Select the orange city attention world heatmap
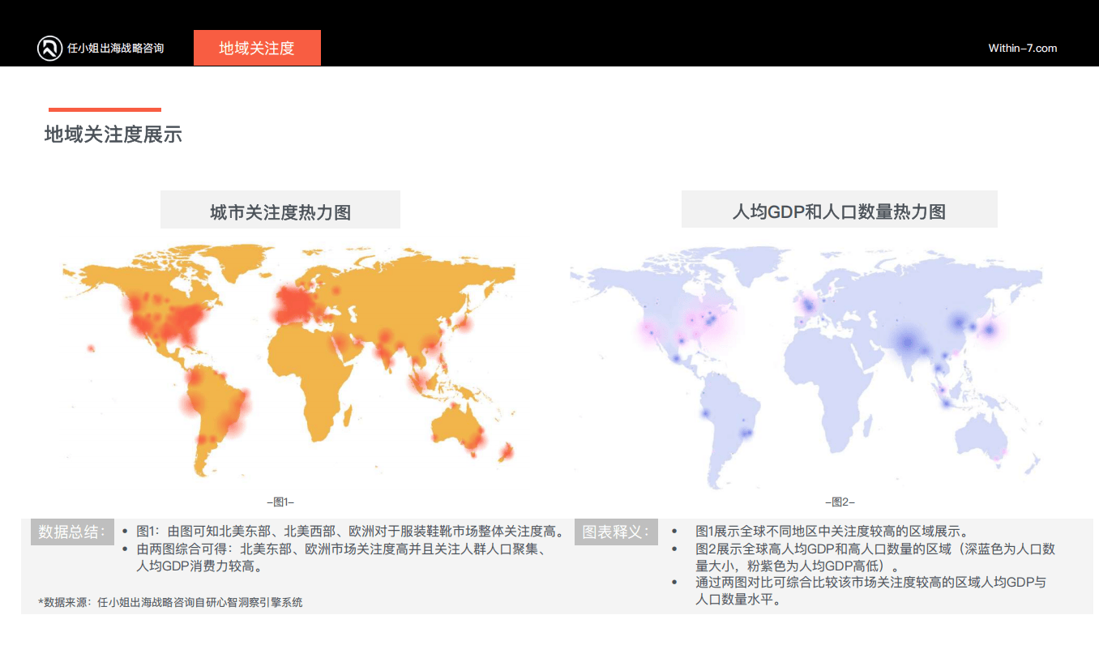 (x=289, y=361)
